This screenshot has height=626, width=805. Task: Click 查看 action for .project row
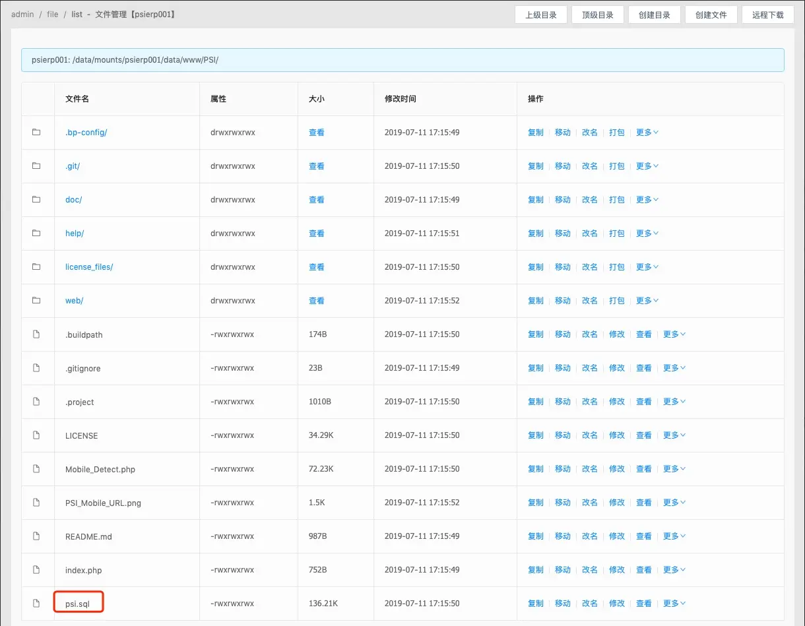coord(644,402)
